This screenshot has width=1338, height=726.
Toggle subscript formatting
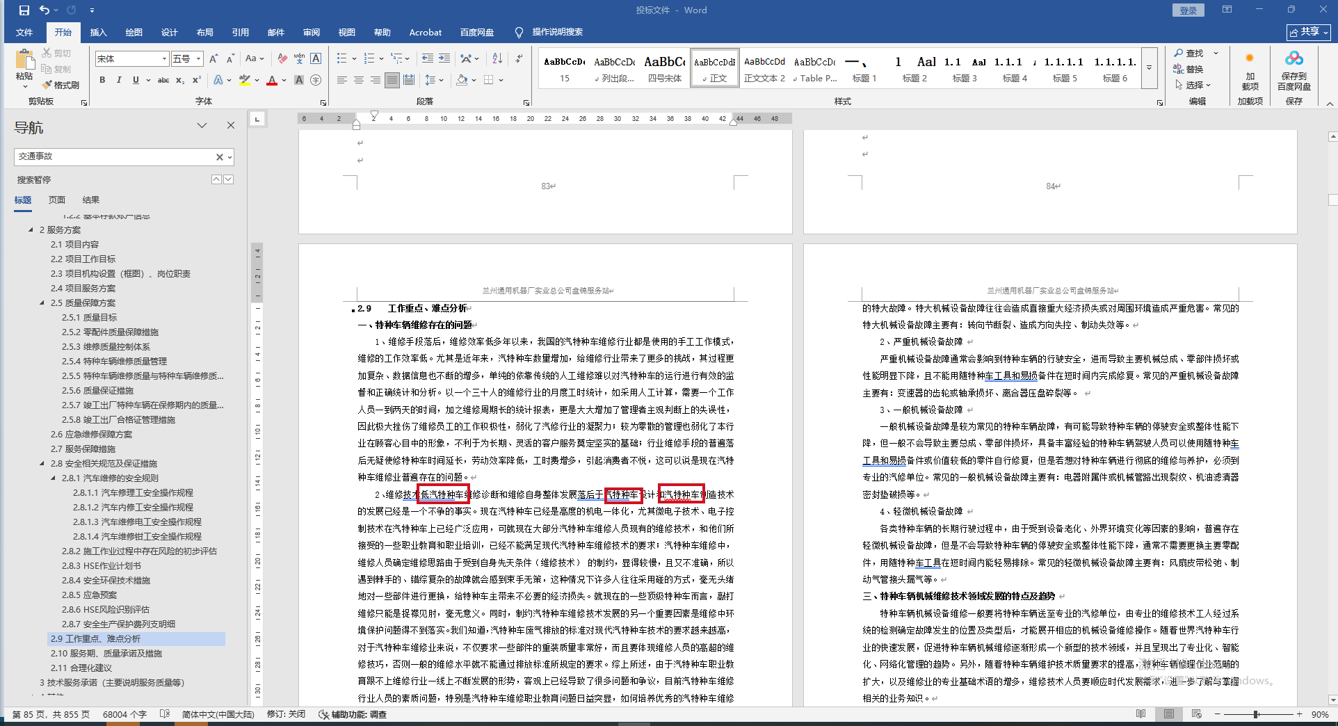pyautogui.click(x=180, y=80)
